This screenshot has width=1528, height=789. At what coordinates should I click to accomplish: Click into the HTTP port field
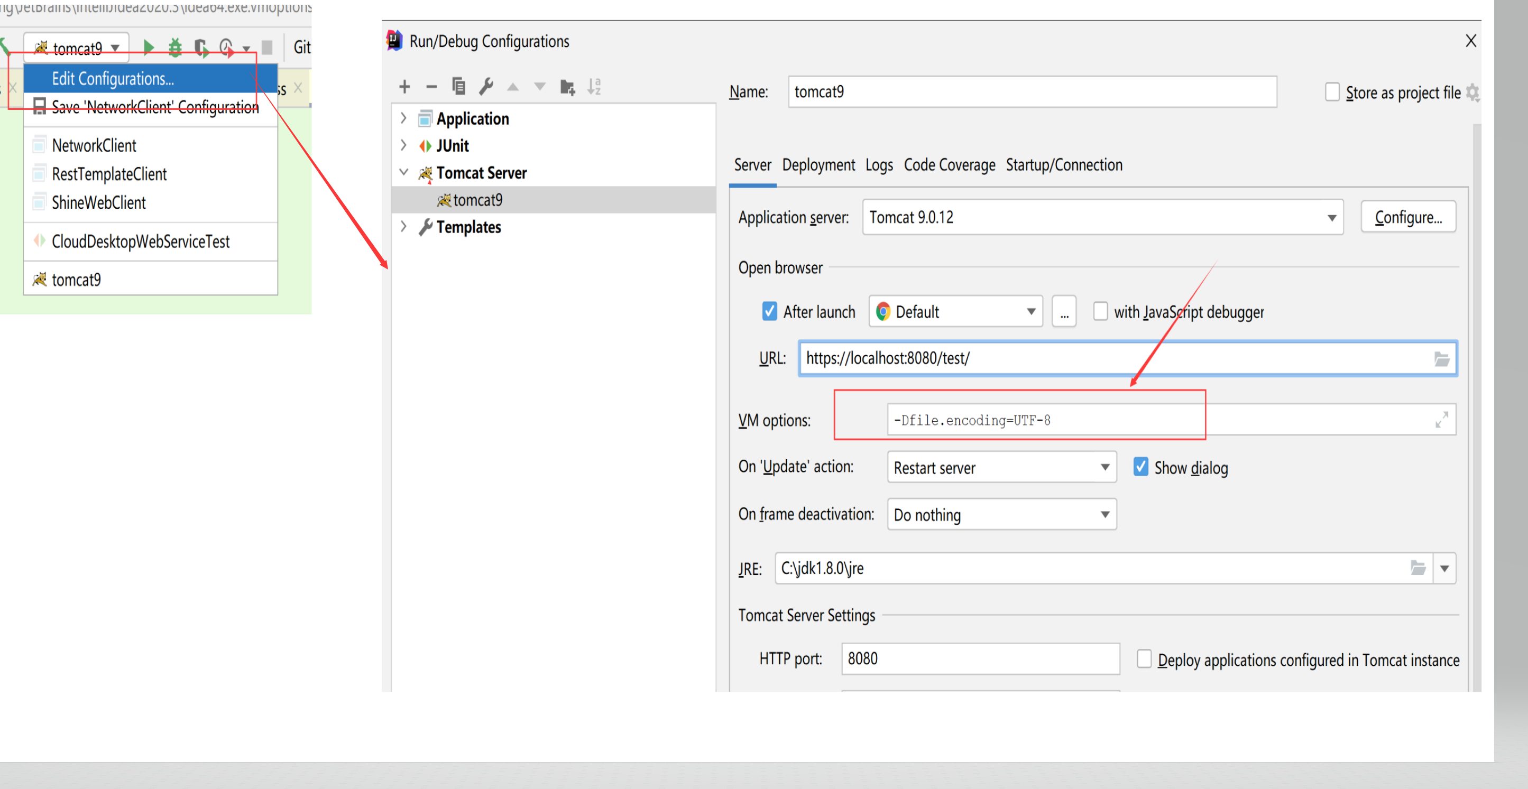click(980, 658)
